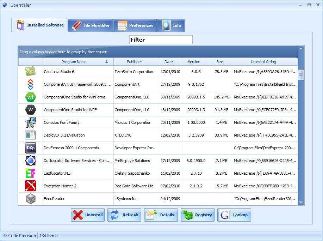The width and height of the screenshot is (323, 241).
Task: Click the scrollbar down arrow of list
Action: (301, 203)
